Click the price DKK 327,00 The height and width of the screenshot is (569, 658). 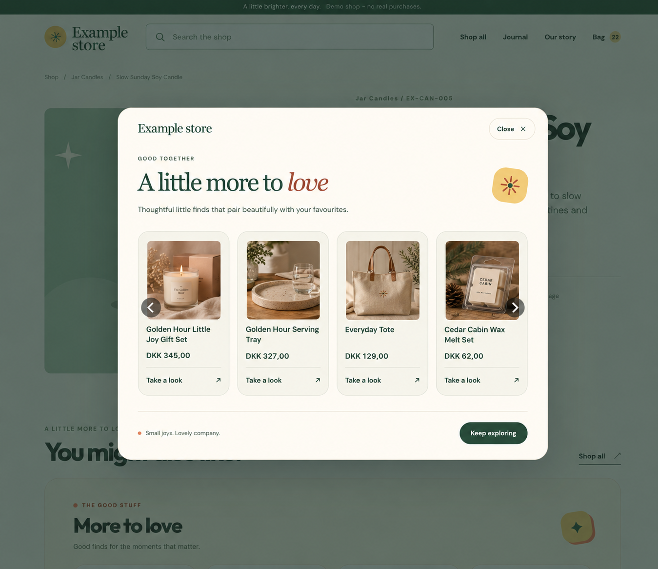[x=267, y=356]
